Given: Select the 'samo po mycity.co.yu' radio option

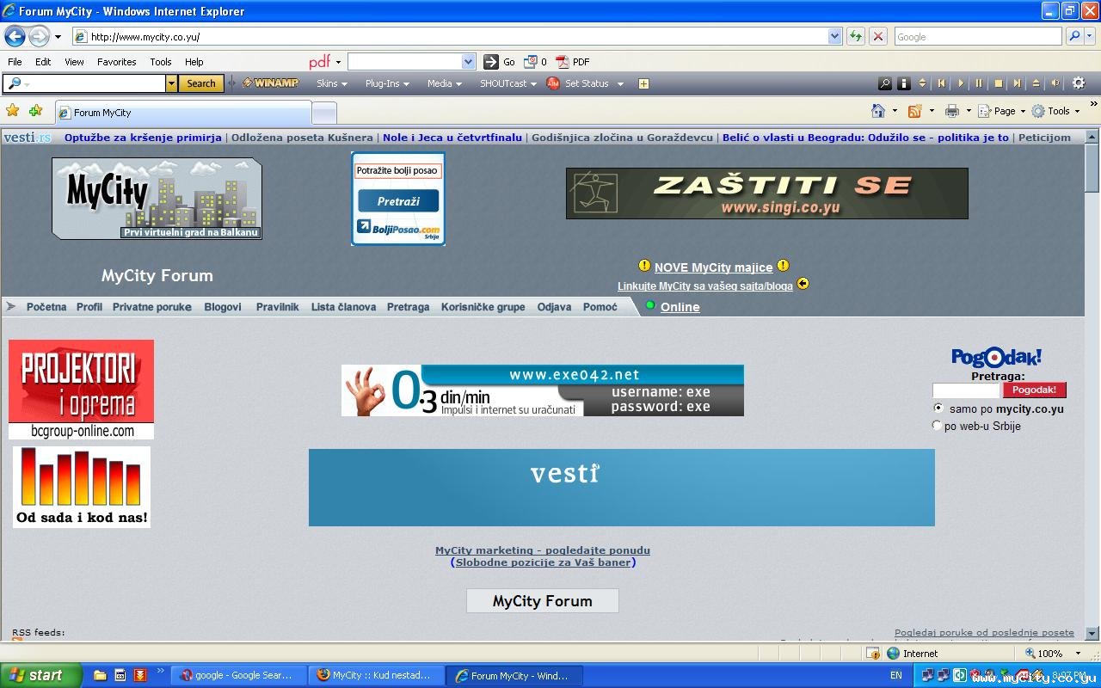Looking at the screenshot, I should [938, 408].
